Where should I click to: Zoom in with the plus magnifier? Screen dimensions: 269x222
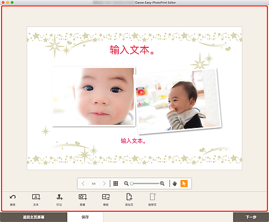point(162,183)
